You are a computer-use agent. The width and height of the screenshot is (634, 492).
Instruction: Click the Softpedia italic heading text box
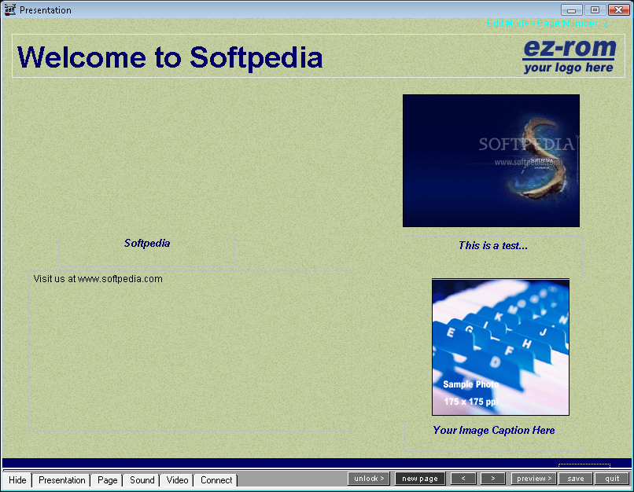147,249
